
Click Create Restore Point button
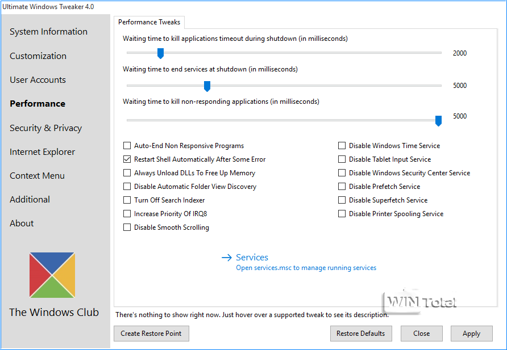point(151,334)
